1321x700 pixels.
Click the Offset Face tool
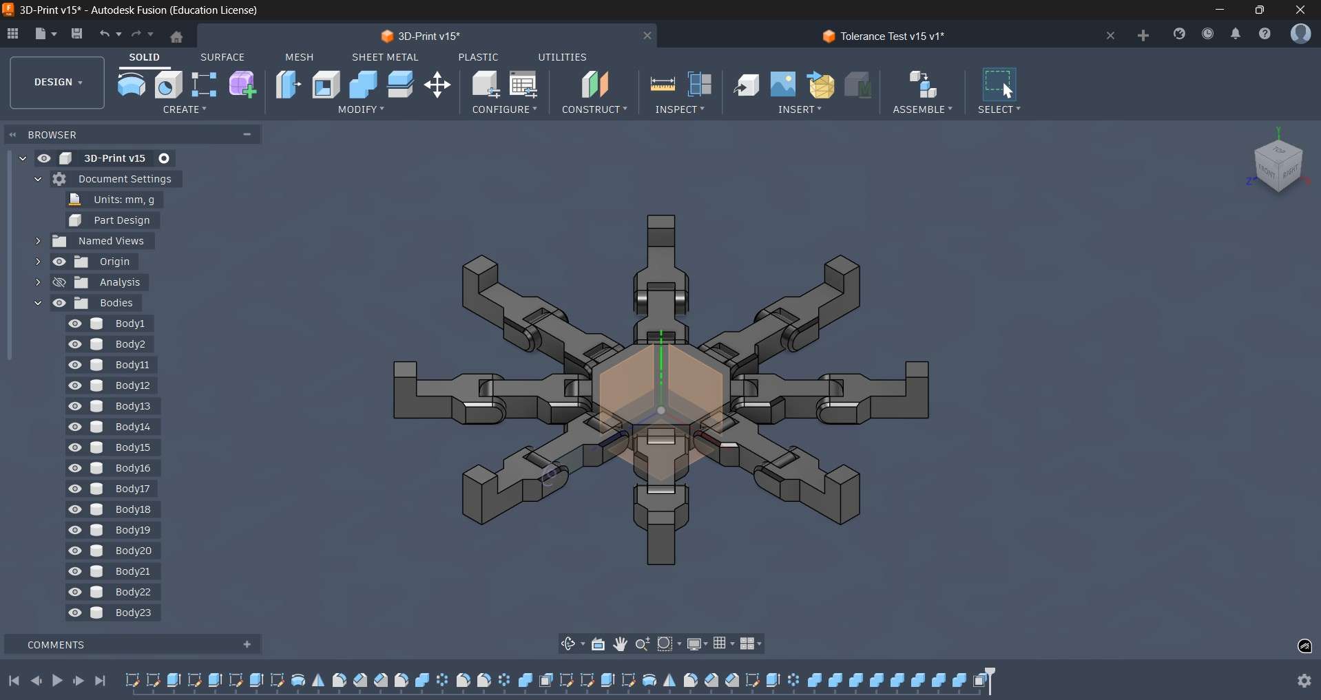(402, 85)
